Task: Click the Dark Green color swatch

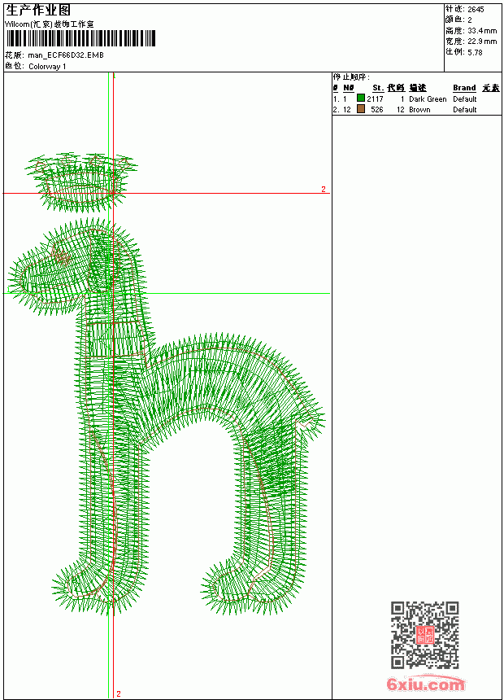Action: coord(361,98)
